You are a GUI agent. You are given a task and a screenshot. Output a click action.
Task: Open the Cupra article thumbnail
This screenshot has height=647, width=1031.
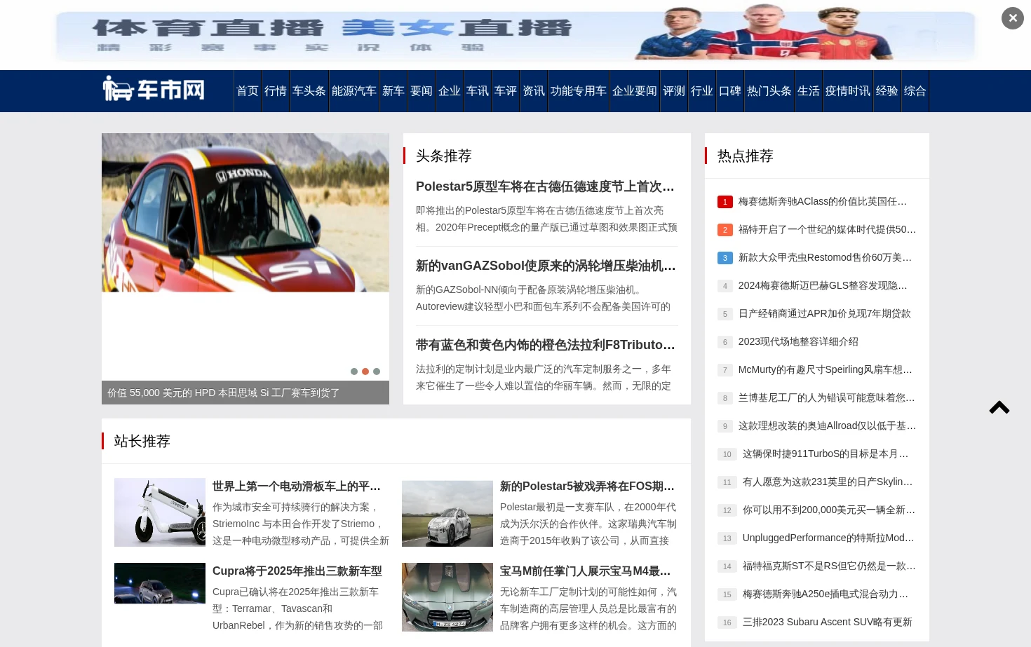pos(160,583)
